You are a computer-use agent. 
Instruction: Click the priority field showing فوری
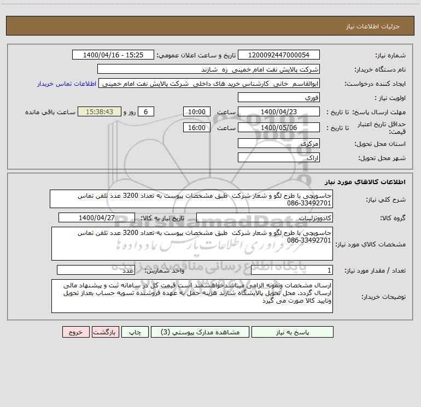click(279, 97)
